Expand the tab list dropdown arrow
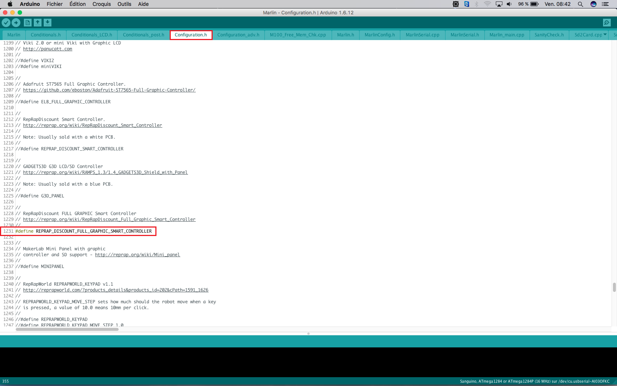This screenshot has width=617, height=386. [x=605, y=35]
